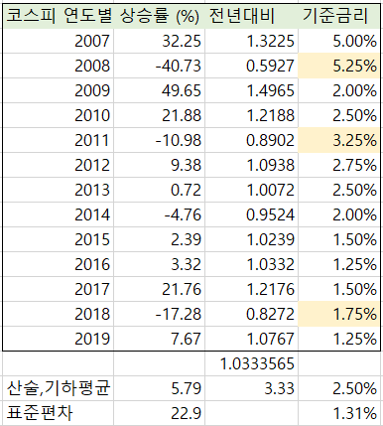
Task: Select the 2.39 return cell
Action: pos(159,239)
